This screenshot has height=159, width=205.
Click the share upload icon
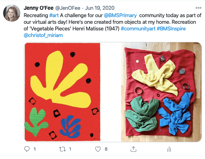pyautogui.click(x=133, y=149)
